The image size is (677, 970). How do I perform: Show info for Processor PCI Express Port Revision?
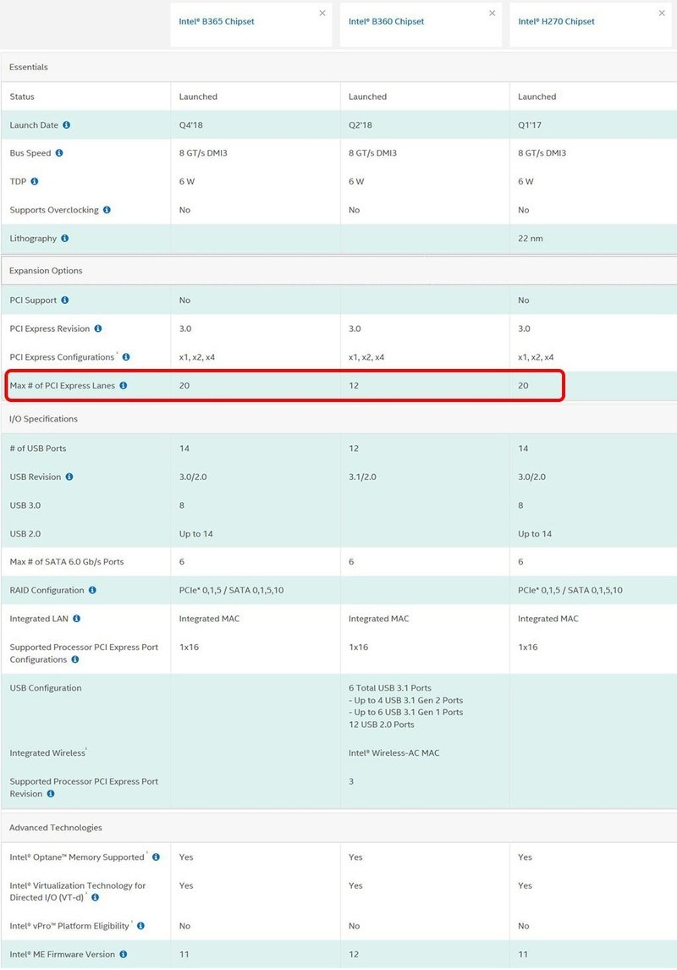[51, 794]
